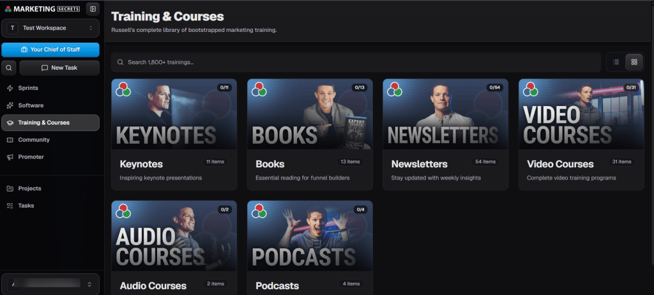654x295 pixels.
Task: Open the Newsletters card thumbnail
Action: coord(445,114)
